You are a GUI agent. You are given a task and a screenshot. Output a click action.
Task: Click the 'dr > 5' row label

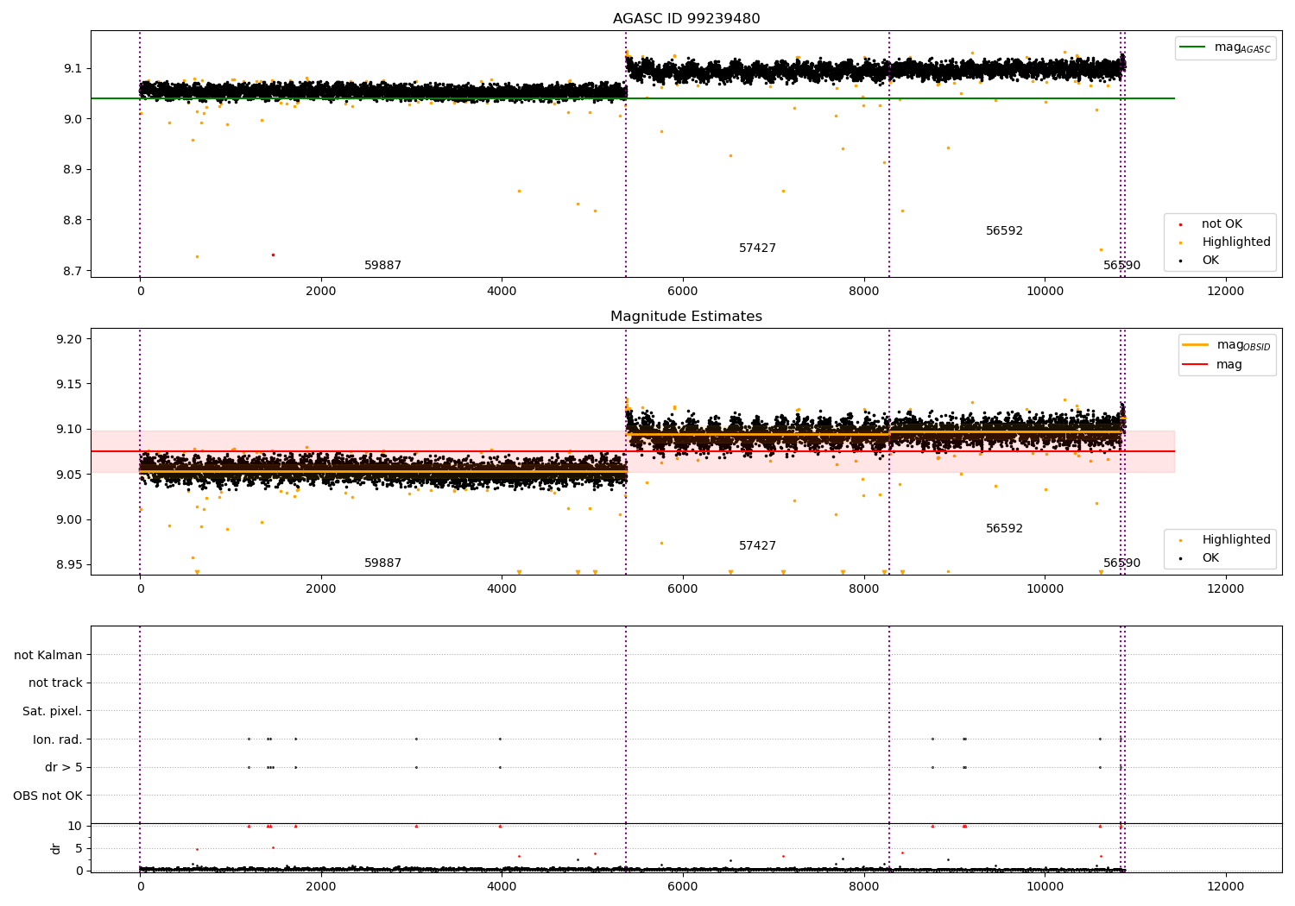[x=64, y=767]
